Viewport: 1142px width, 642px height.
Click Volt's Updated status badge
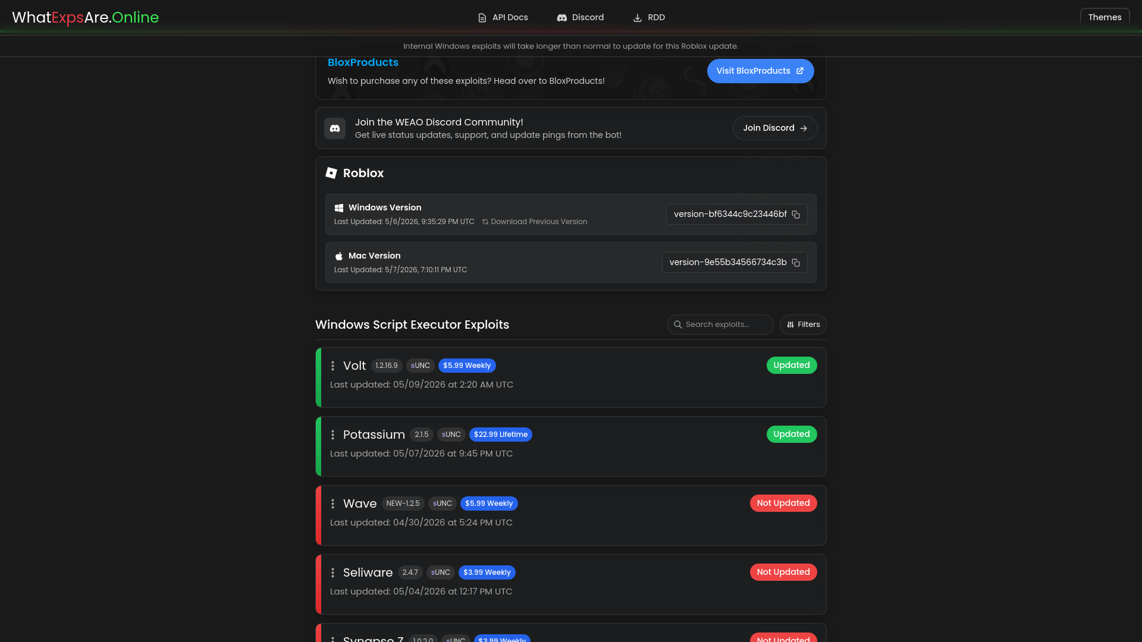pyautogui.click(x=792, y=365)
